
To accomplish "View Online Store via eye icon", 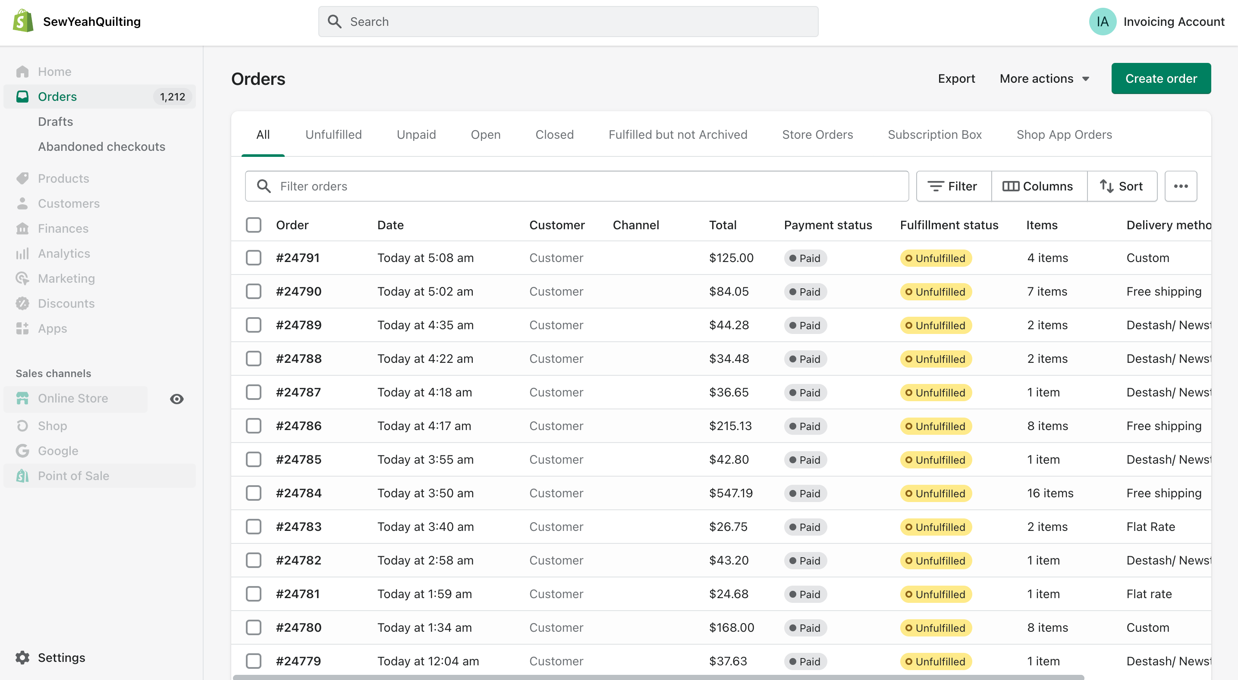I will point(177,399).
